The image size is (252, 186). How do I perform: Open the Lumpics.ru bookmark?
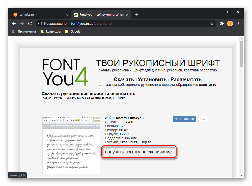click(50, 32)
